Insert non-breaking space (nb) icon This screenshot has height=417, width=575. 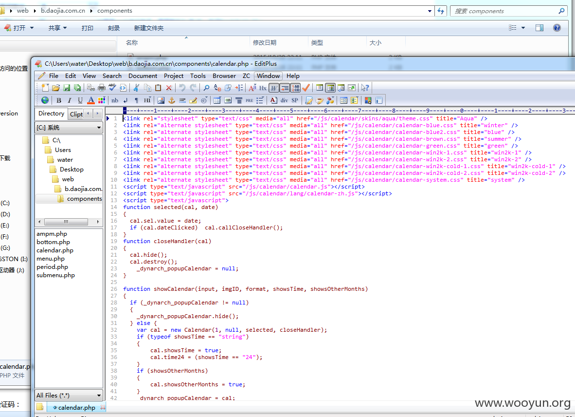pos(115,100)
